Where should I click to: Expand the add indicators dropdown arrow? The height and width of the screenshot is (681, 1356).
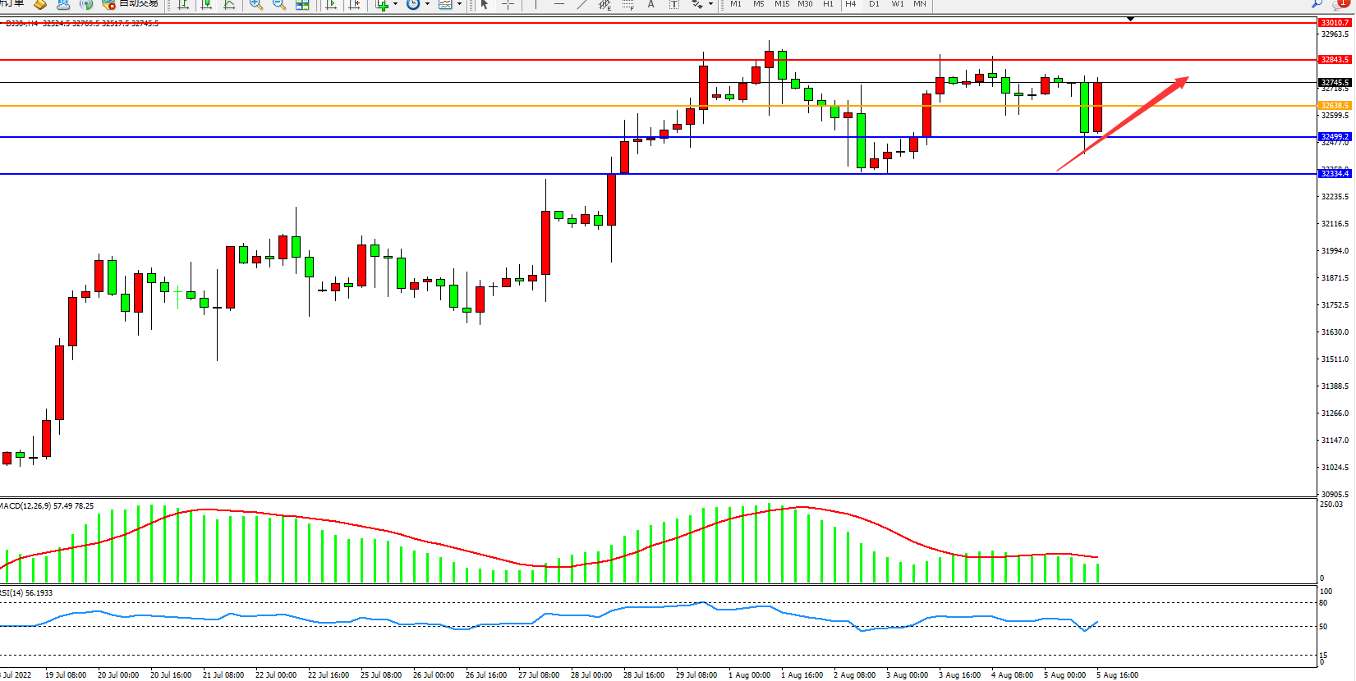click(x=395, y=4)
